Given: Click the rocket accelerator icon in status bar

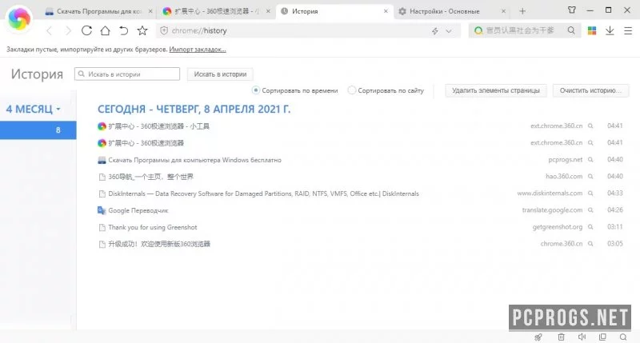Looking at the screenshot, I should pos(538,337).
